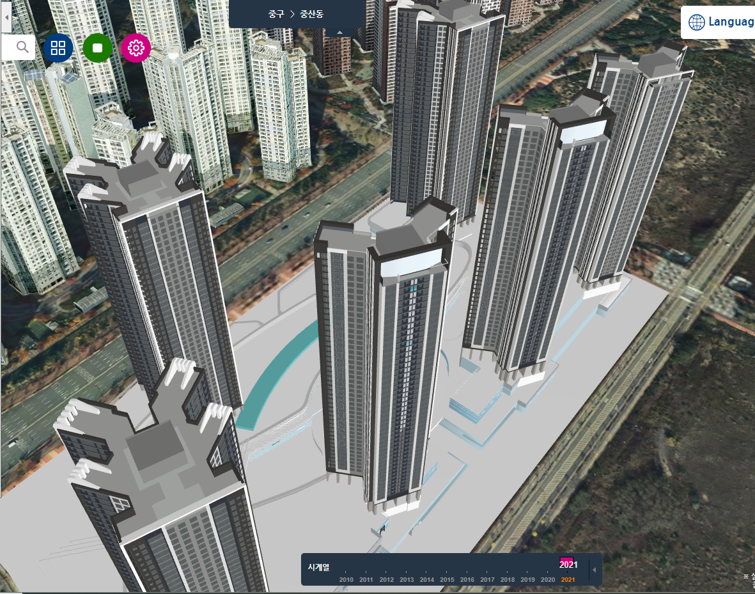Collapse the left panel arrow
This screenshot has width=755, height=594.
[x=6, y=17]
